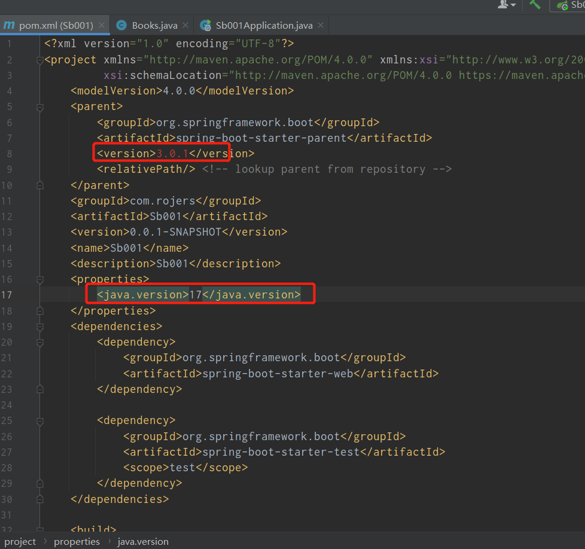
Task: Click the modelVersion 4.0.0 text
Action: tap(179, 91)
